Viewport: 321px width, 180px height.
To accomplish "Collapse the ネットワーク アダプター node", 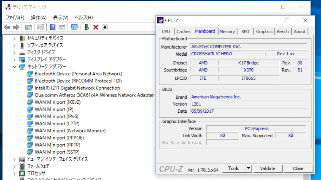I will [x=14, y=67].
